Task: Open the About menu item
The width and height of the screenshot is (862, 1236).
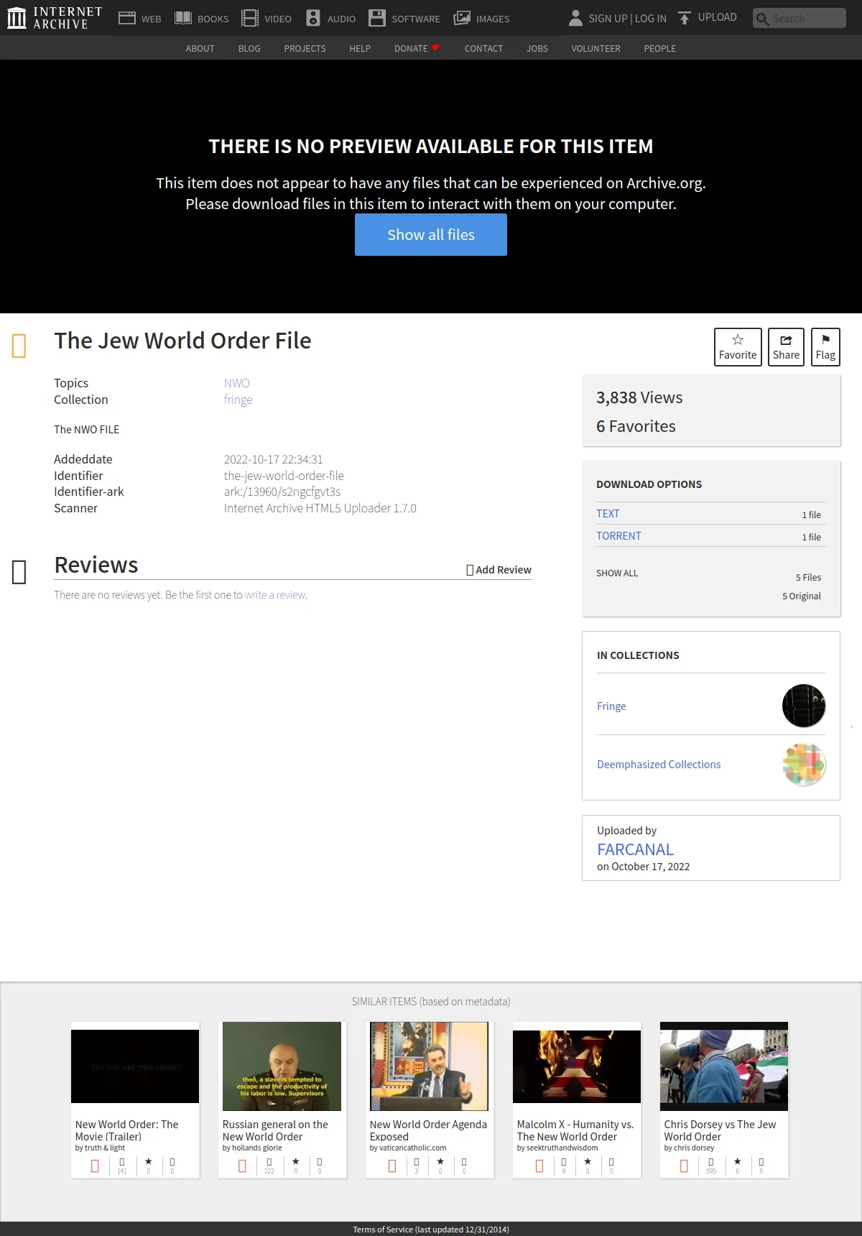Action: pos(200,48)
